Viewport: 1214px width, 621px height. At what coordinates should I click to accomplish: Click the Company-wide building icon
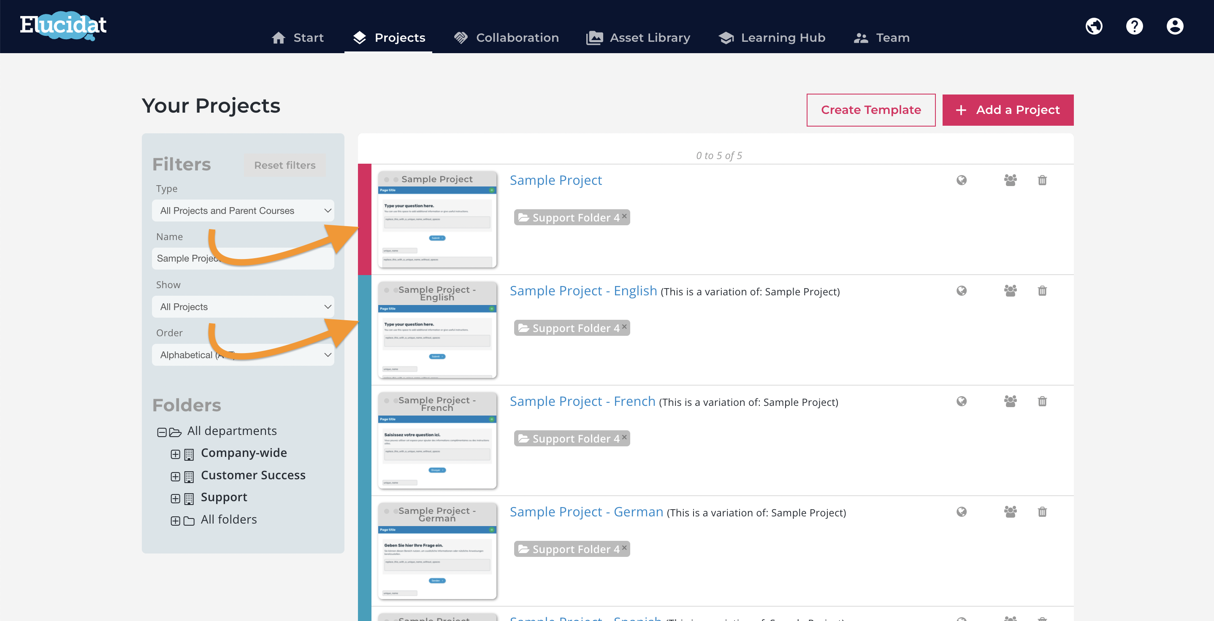189,455
